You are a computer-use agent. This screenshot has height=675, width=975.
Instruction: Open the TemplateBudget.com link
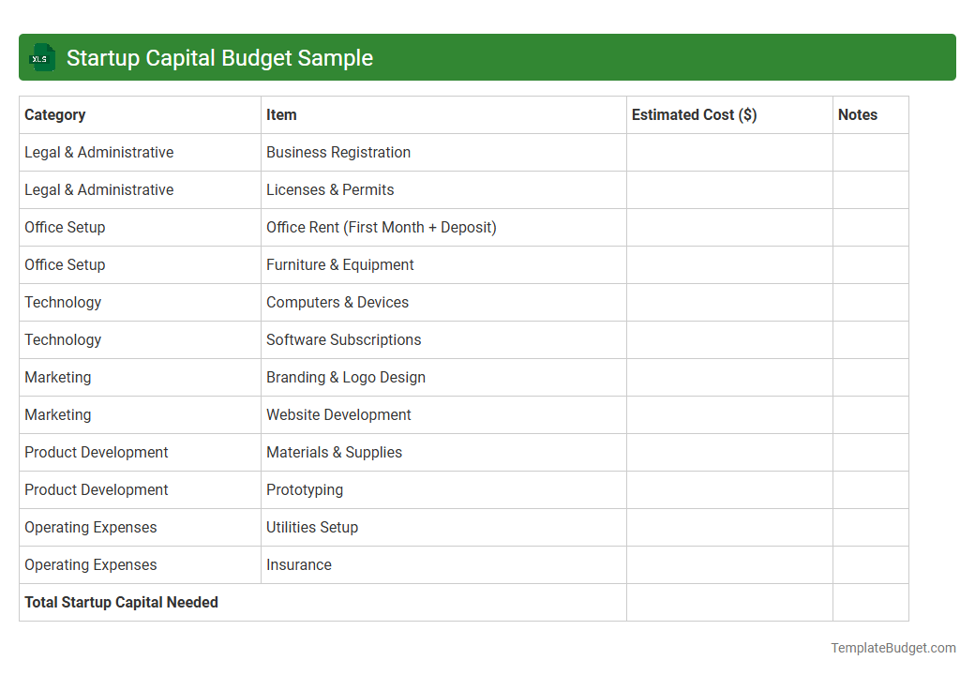pyautogui.click(x=893, y=647)
